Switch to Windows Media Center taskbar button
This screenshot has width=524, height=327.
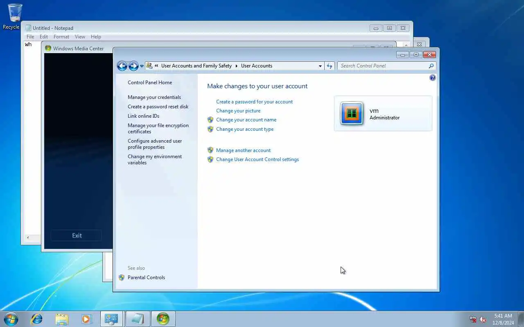coord(163,319)
